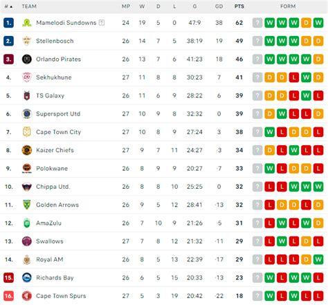This screenshot has width=328, height=305.
Task: Click the Orlando Pirates club crest
Action: (x=27, y=59)
